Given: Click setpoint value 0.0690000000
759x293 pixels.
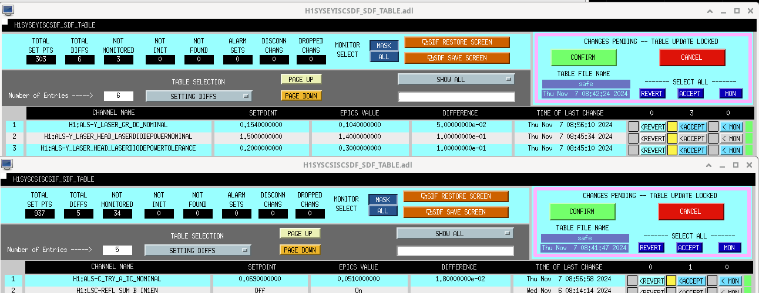Looking at the screenshot, I should (260, 279).
